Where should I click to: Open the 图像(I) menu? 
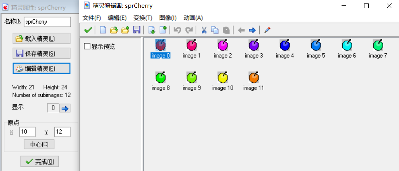point(168,18)
